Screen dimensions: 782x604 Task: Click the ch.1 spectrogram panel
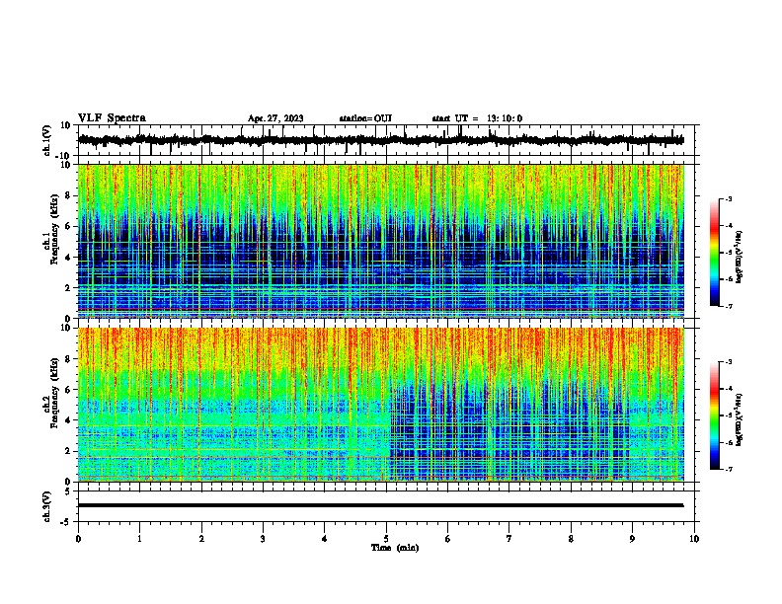386,241
